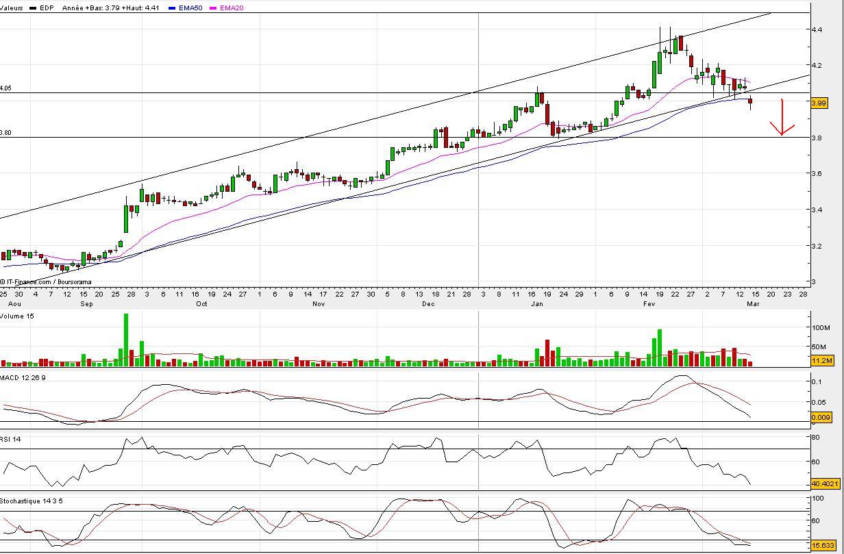Click the tallest green volume bar in late August

coord(126,340)
